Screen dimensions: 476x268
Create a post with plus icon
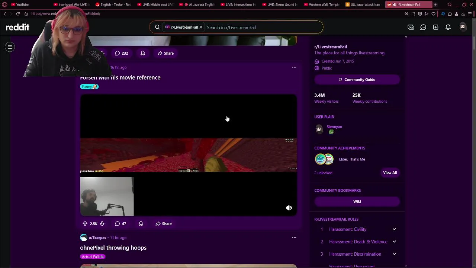(x=435, y=27)
